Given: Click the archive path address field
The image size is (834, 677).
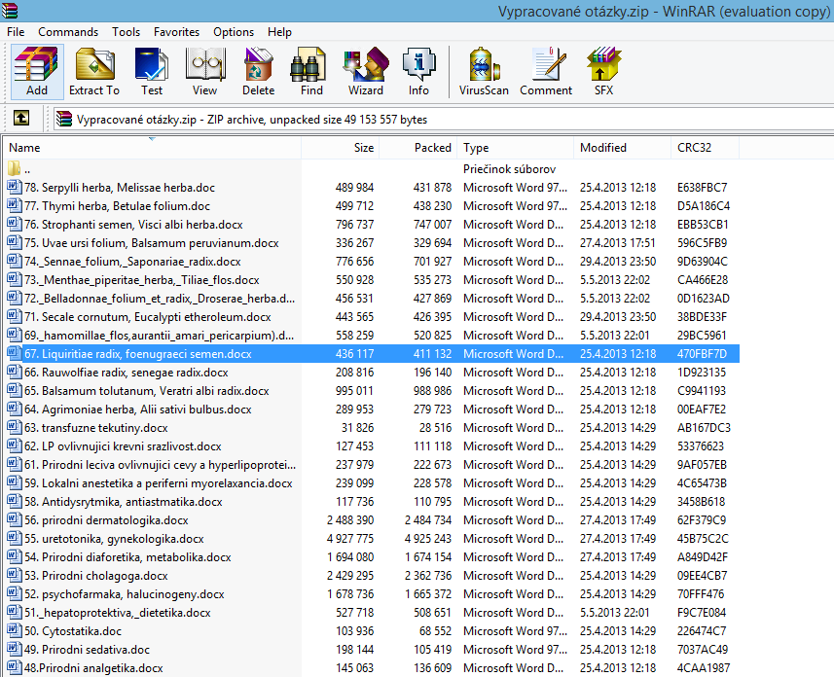Looking at the screenshot, I should coord(444,119).
